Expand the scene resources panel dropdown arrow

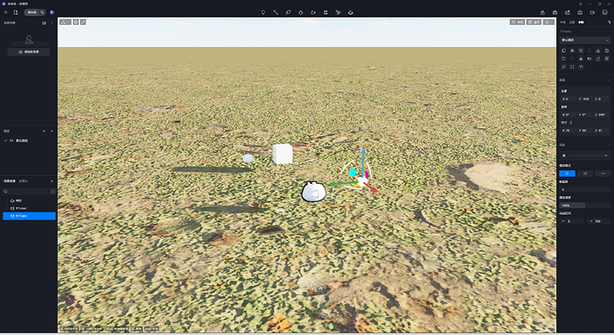point(52,181)
